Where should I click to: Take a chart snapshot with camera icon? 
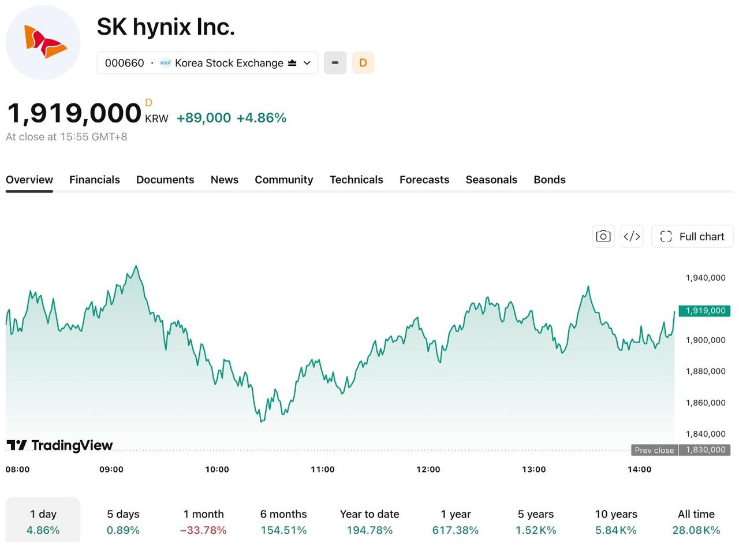(x=603, y=236)
